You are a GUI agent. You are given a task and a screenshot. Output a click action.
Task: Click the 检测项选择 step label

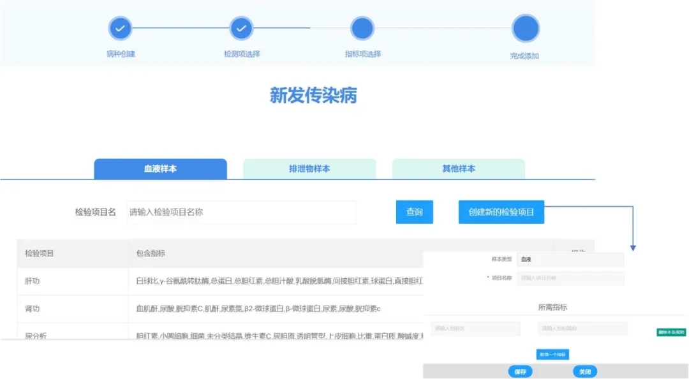(242, 54)
